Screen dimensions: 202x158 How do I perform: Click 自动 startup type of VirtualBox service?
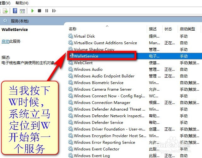click(184, 43)
